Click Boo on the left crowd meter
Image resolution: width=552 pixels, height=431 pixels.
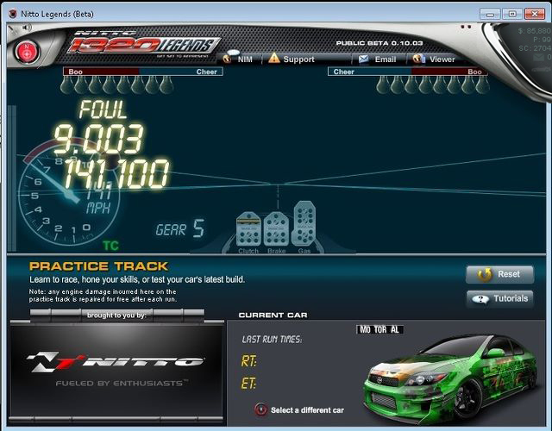pyautogui.click(x=75, y=72)
